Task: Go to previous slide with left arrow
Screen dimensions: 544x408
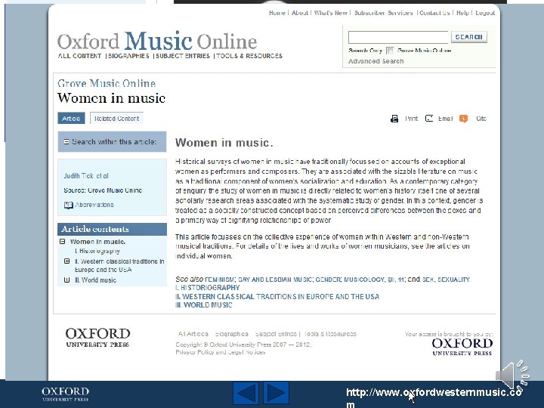Action: click(246, 393)
